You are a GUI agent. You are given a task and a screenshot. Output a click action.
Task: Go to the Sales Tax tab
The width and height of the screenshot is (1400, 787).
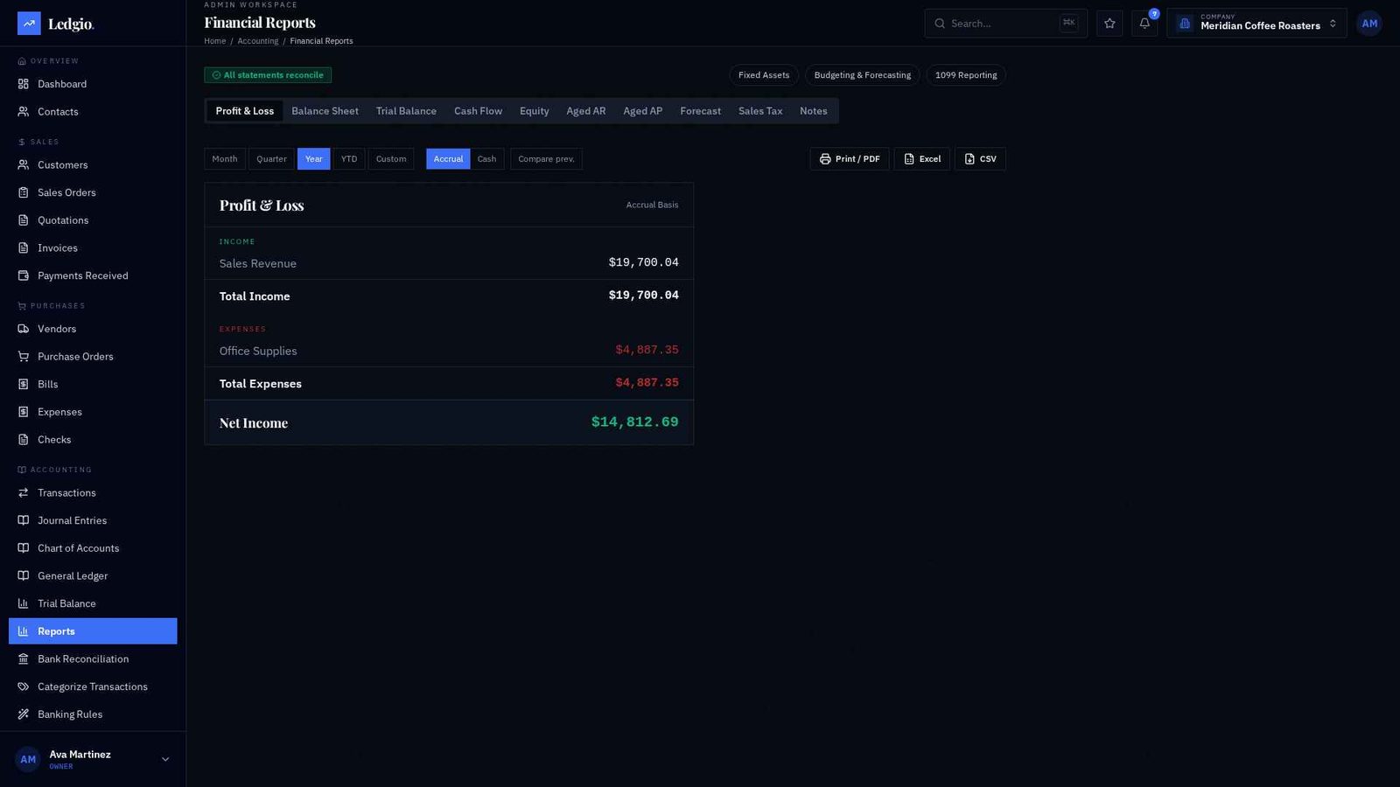[760, 111]
